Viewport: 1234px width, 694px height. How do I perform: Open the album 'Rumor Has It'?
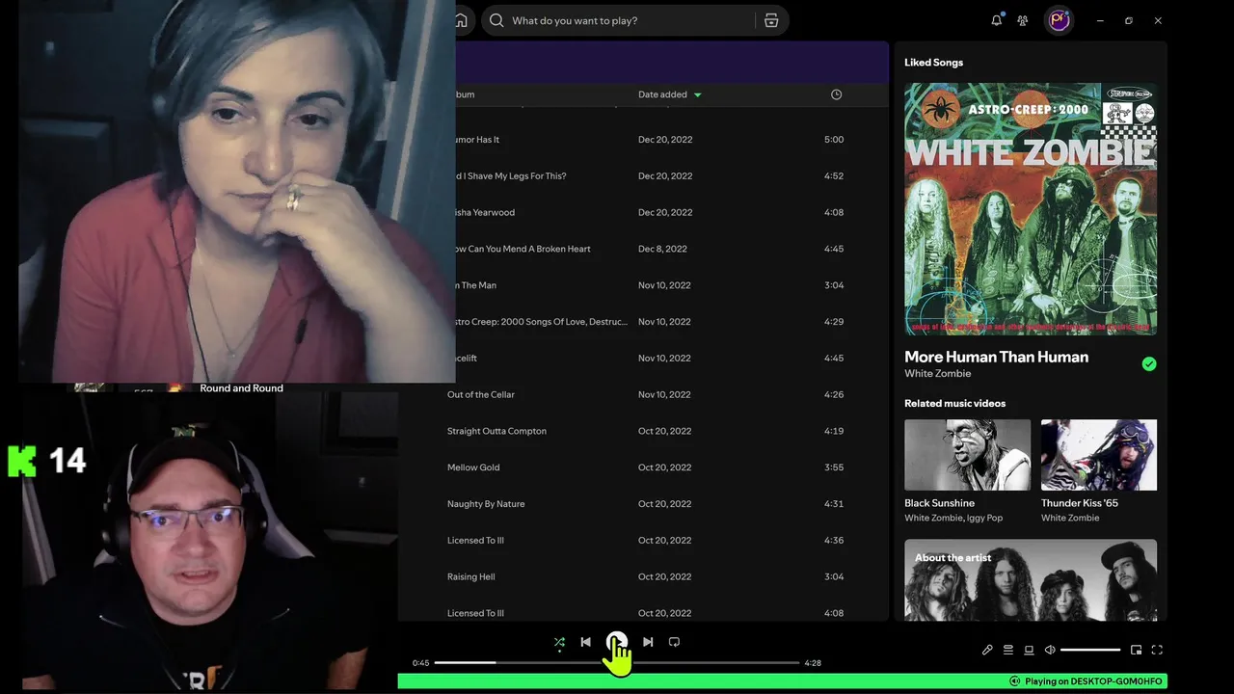pyautogui.click(x=477, y=140)
